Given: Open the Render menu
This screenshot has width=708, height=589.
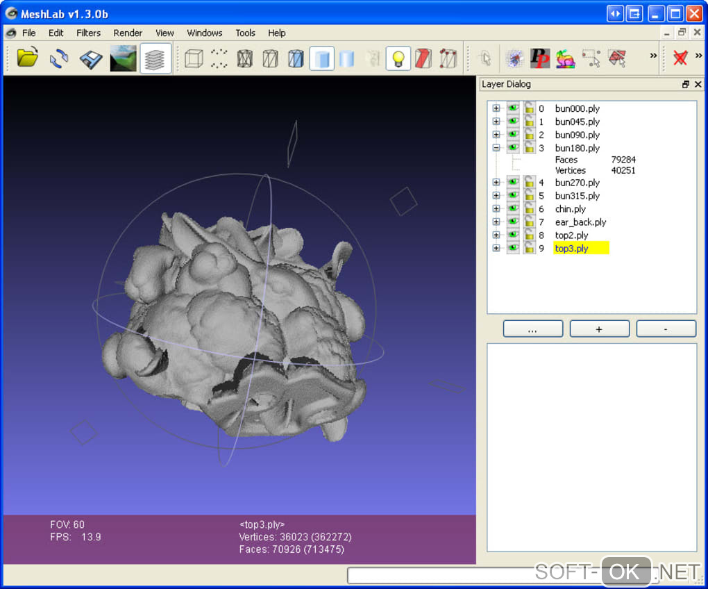Looking at the screenshot, I should 128,33.
